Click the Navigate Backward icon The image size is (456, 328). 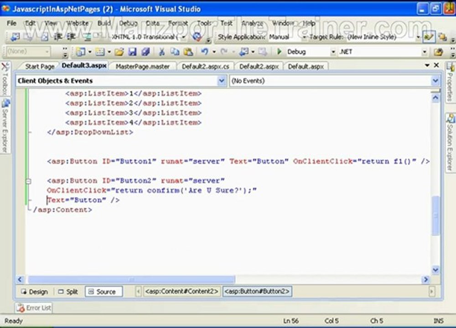[x=243, y=52]
